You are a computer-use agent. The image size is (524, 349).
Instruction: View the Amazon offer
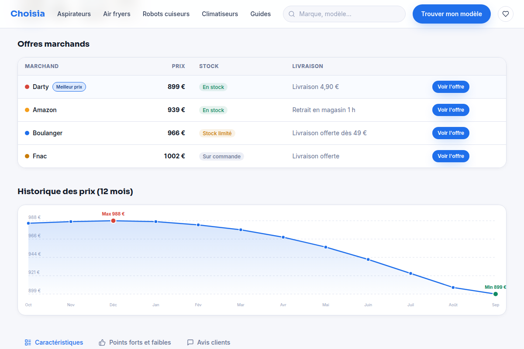click(x=451, y=110)
